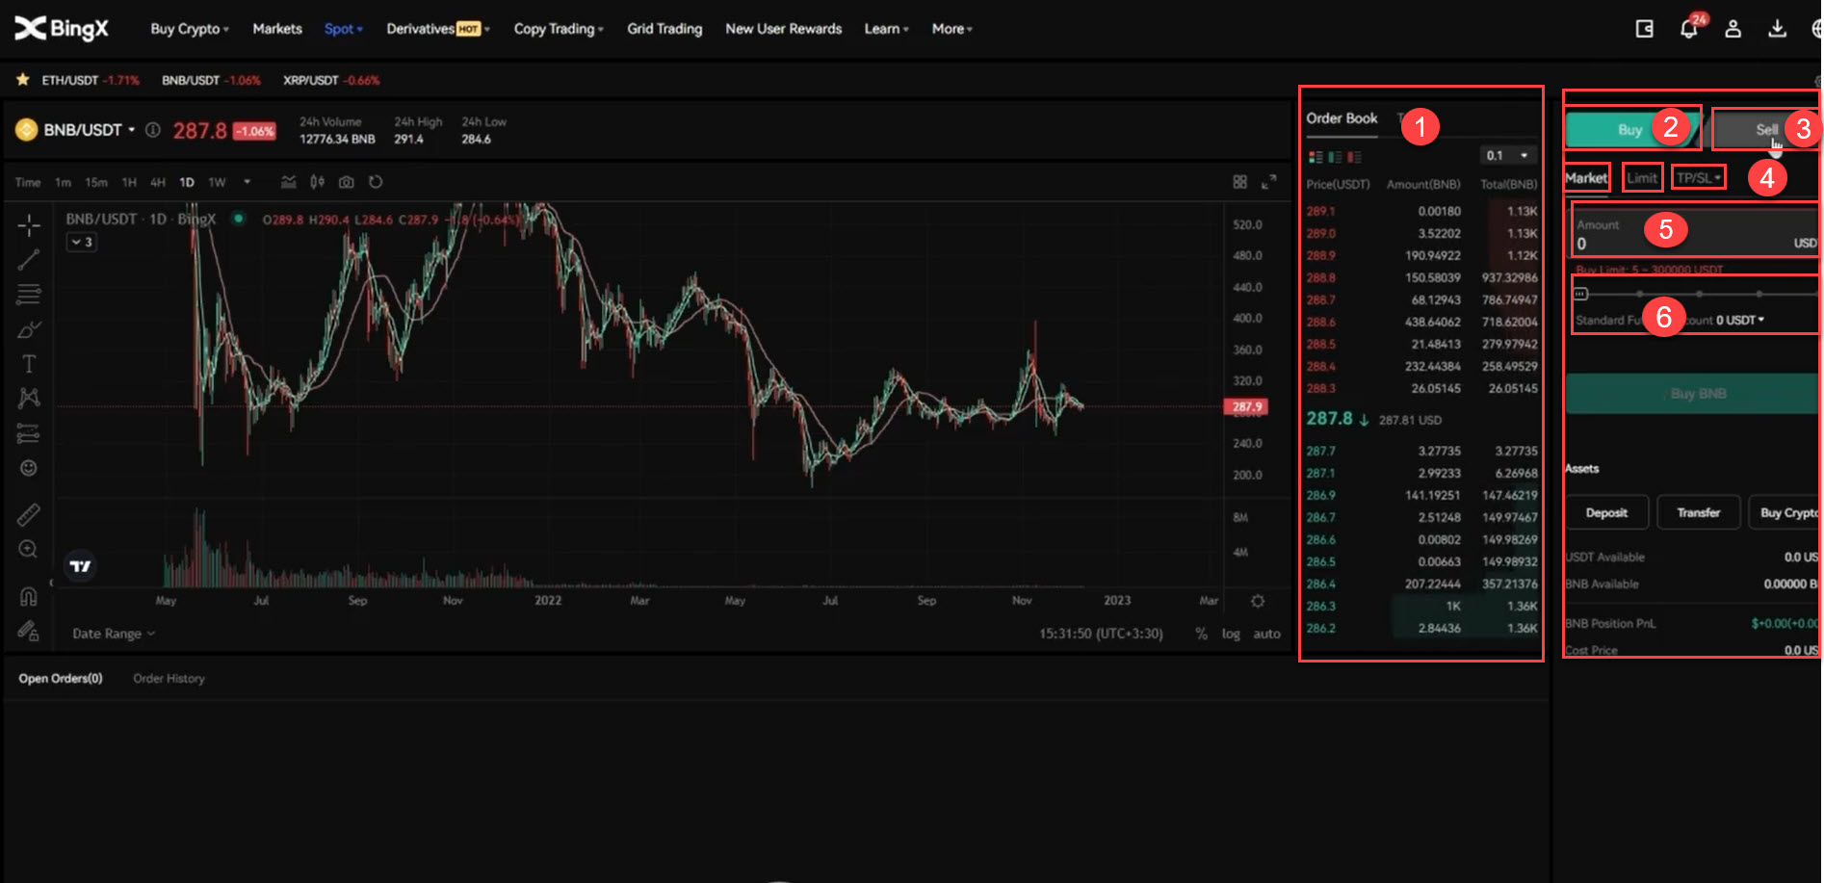Click the BNB/USDT info icon
Viewport: 1824px width, 883px height.
(x=152, y=130)
